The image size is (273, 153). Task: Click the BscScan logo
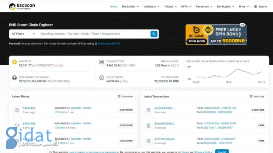(x=22, y=6)
